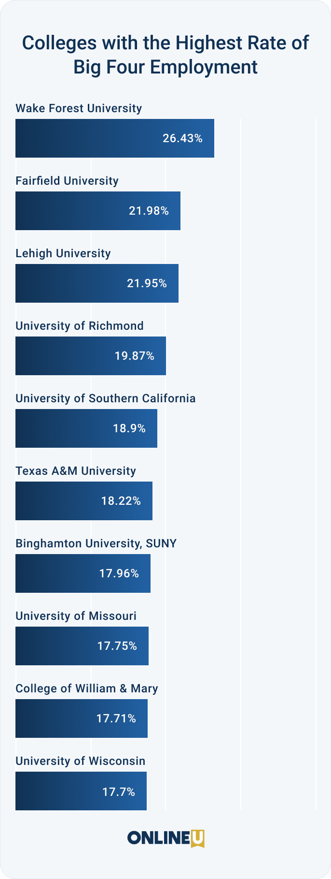
Task: Click the Binghamton University, SUNY label
Action: [x=96, y=543]
